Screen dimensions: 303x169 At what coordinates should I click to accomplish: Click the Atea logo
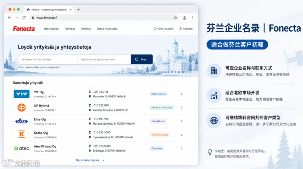point(22,148)
